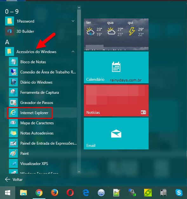The image size is (187, 199).
Task: Click the Conexão de Área de Trabalho icon
Action: pos(13,72)
